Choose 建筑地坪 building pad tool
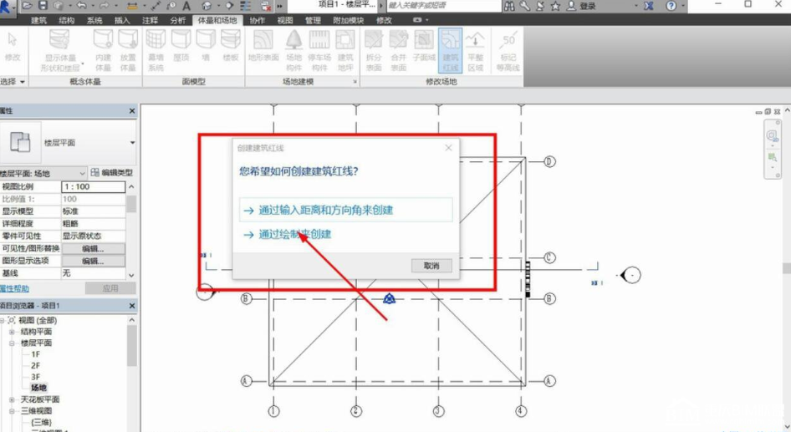 (345, 50)
